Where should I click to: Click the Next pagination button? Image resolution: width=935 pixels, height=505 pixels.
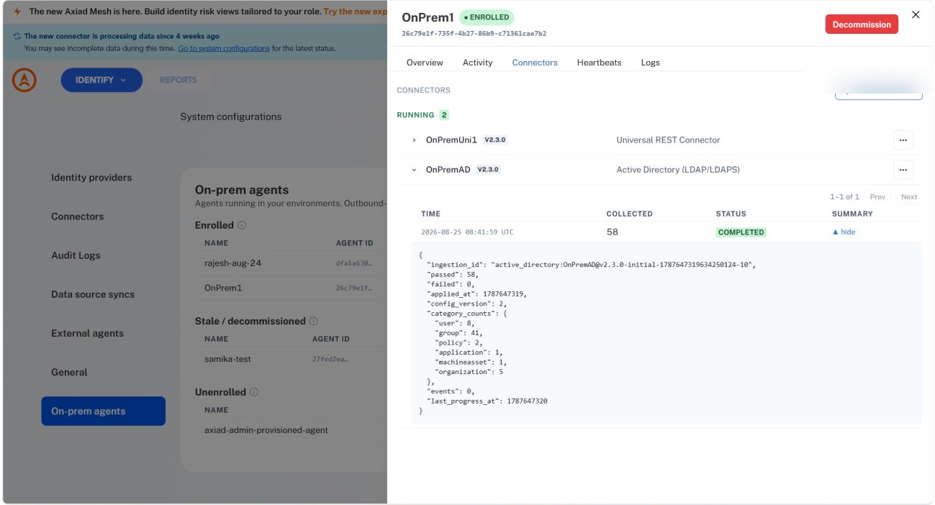[x=909, y=196]
